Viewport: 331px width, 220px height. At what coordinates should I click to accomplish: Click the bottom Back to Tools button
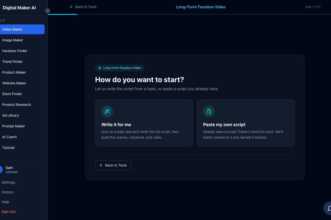pos(113,165)
